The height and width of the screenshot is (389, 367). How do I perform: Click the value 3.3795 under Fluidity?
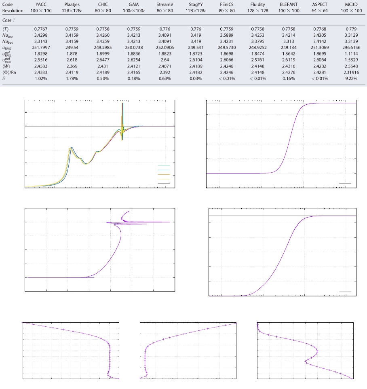(x=257, y=41)
